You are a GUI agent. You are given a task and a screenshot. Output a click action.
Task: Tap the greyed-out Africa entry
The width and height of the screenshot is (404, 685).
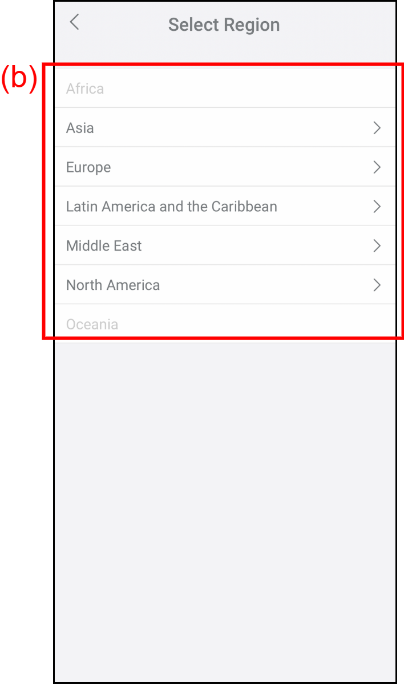coord(85,89)
